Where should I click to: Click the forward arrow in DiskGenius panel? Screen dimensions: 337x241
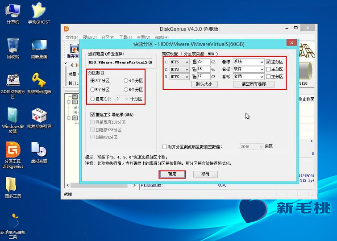pos(77,65)
